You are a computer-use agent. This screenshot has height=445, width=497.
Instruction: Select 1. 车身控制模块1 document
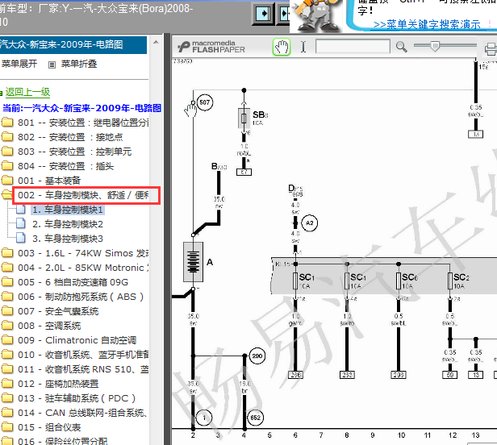pyautogui.click(x=68, y=210)
